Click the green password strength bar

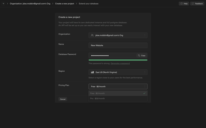pyautogui.click(x=118, y=60)
